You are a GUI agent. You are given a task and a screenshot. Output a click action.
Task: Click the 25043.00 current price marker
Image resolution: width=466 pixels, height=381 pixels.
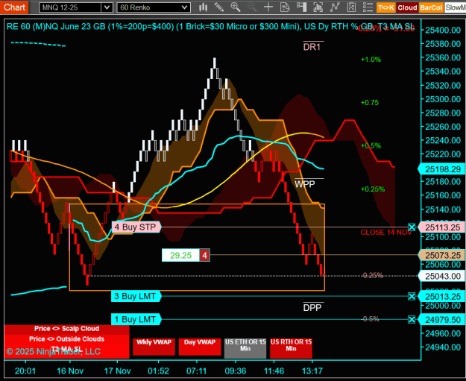[442, 277]
